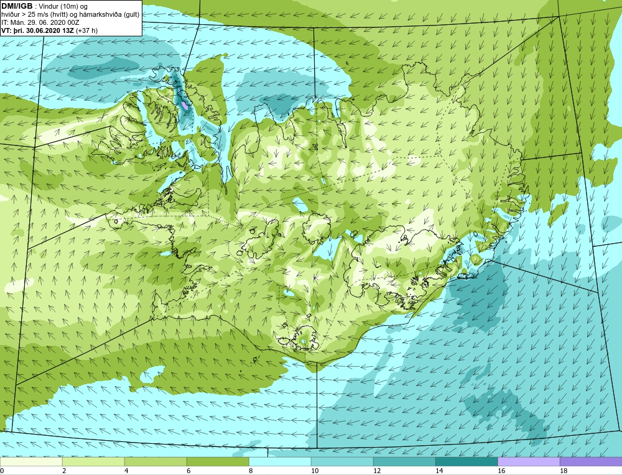Click the legend scale number '18'
Screen dimensions: 622x475
pyautogui.click(x=564, y=471)
